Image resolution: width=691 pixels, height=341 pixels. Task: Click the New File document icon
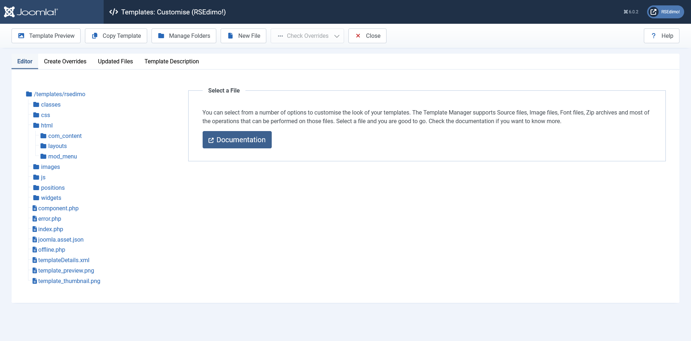[x=230, y=36]
